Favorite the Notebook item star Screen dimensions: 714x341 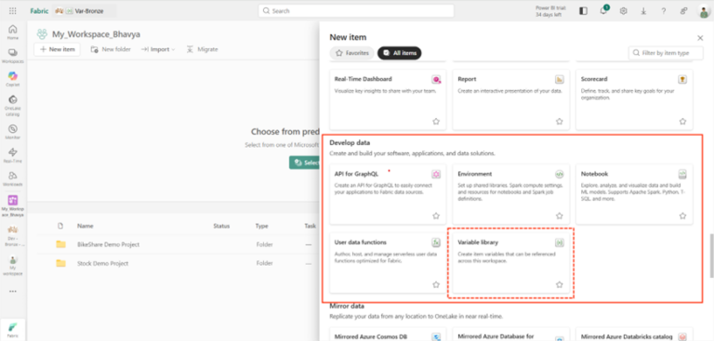682,216
